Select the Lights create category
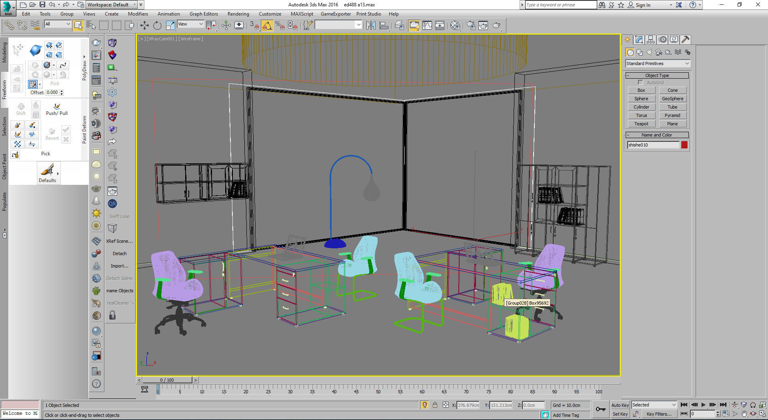The image size is (768, 420). click(x=649, y=52)
